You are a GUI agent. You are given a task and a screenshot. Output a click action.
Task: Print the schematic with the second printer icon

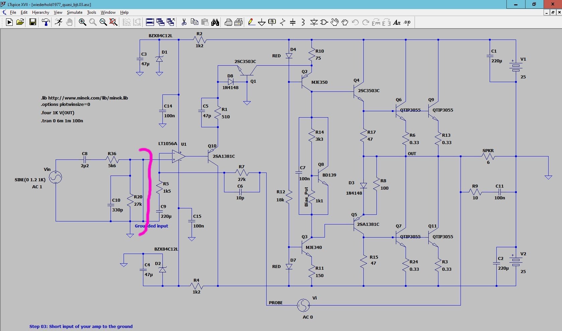tap(239, 22)
